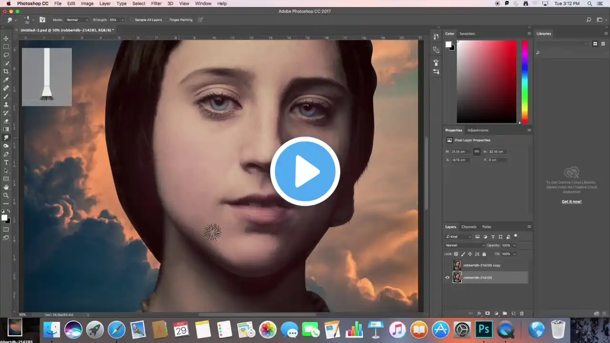Select the Eyedropper tool
610x343 pixels.
6,80
